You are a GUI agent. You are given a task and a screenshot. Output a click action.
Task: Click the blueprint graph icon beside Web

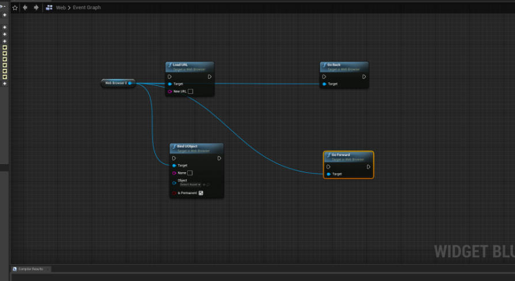(49, 8)
